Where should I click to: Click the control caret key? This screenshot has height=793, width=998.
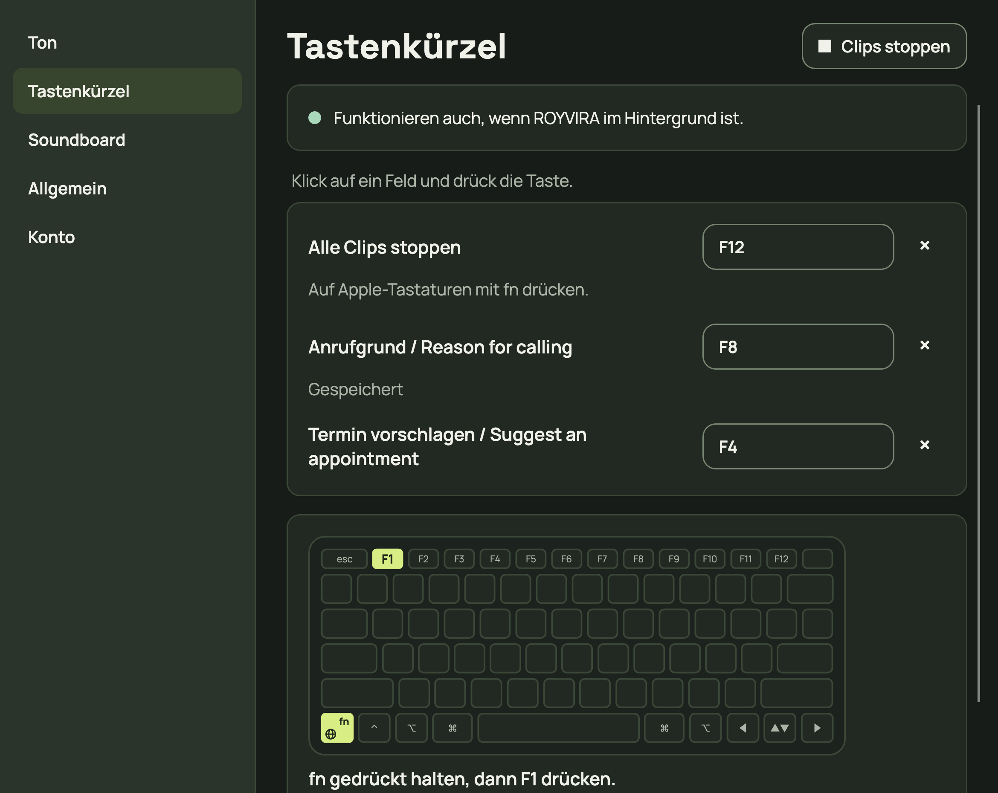coord(374,728)
